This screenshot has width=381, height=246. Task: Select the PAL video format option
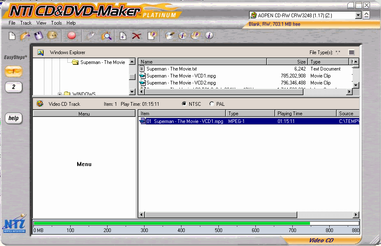[212, 104]
